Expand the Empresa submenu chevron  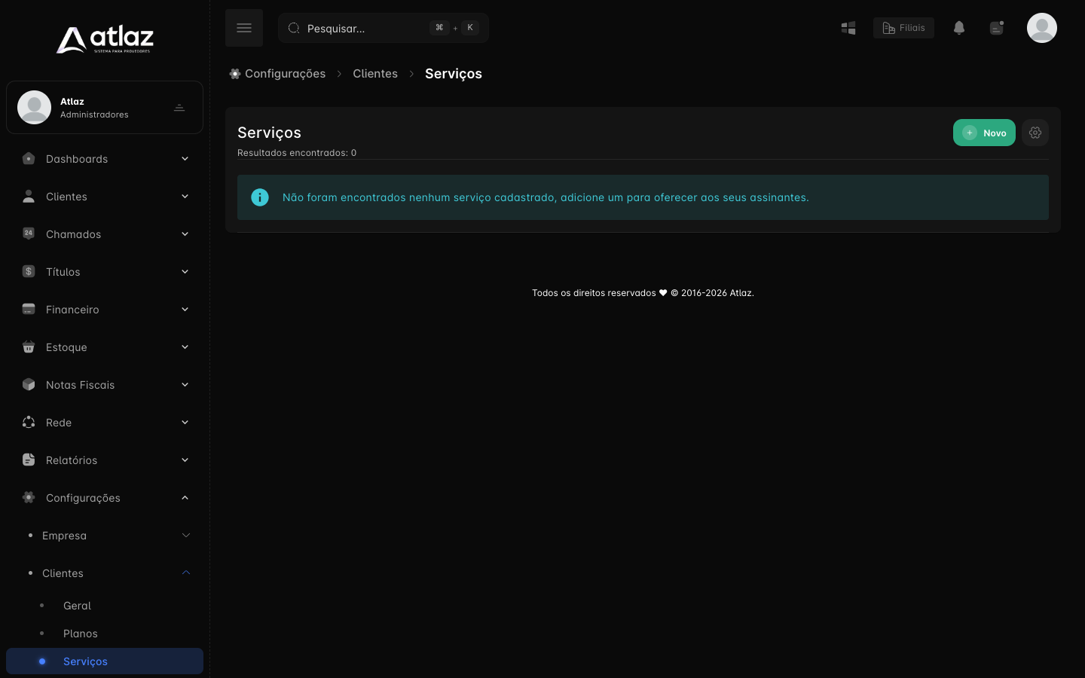click(x=186, y=535)
